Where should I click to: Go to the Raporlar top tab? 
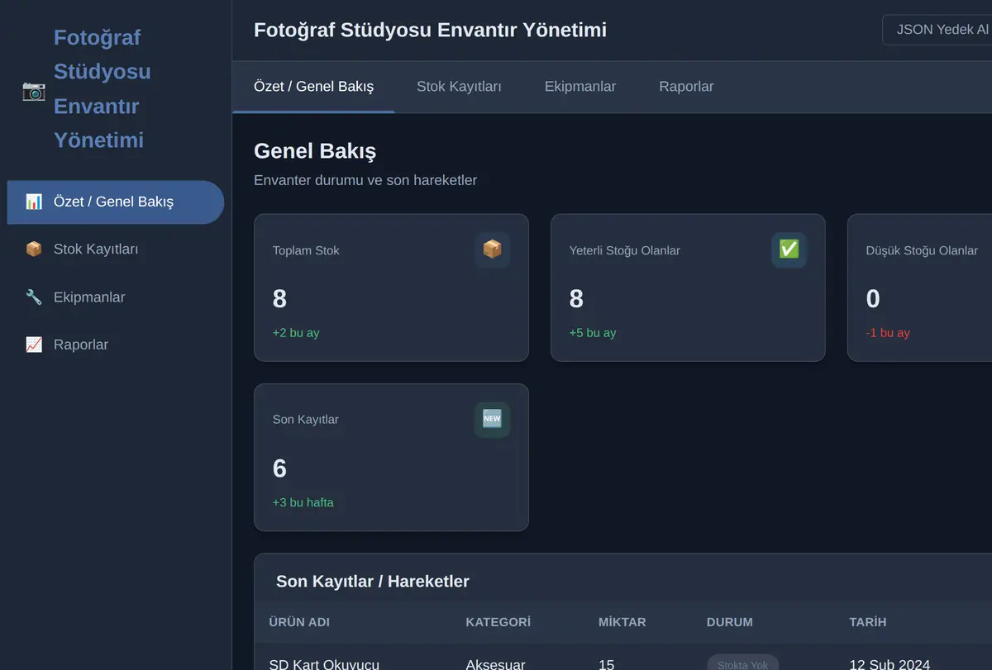click(x=686, y=87)
